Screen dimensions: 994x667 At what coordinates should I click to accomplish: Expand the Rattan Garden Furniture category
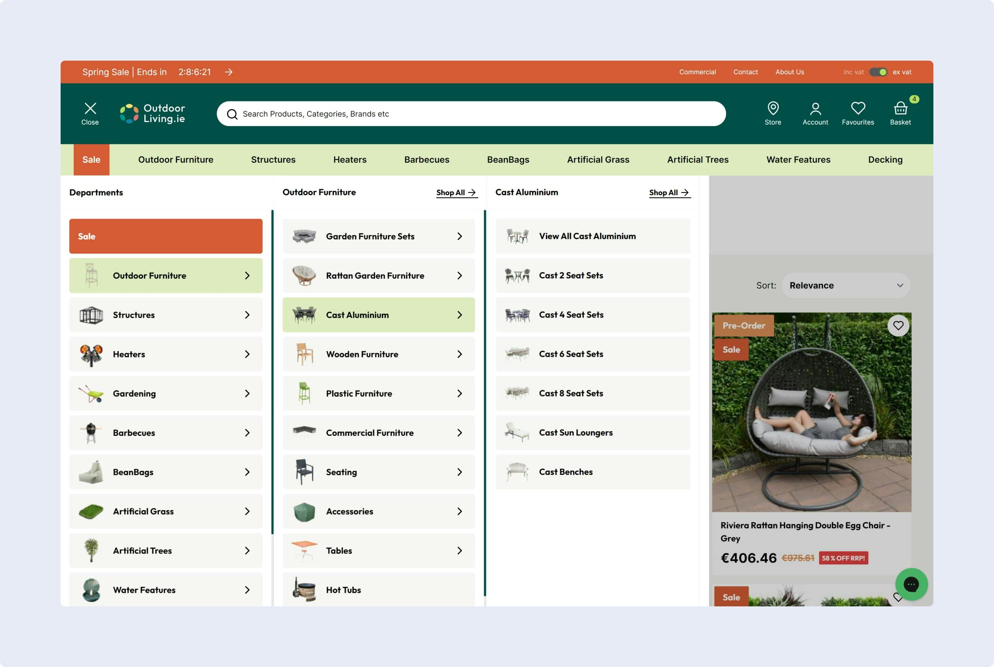[378, 276]
